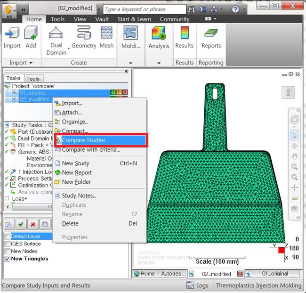Click the Measure tool in navigation bar
306x293 pixels.
point(294,198)
